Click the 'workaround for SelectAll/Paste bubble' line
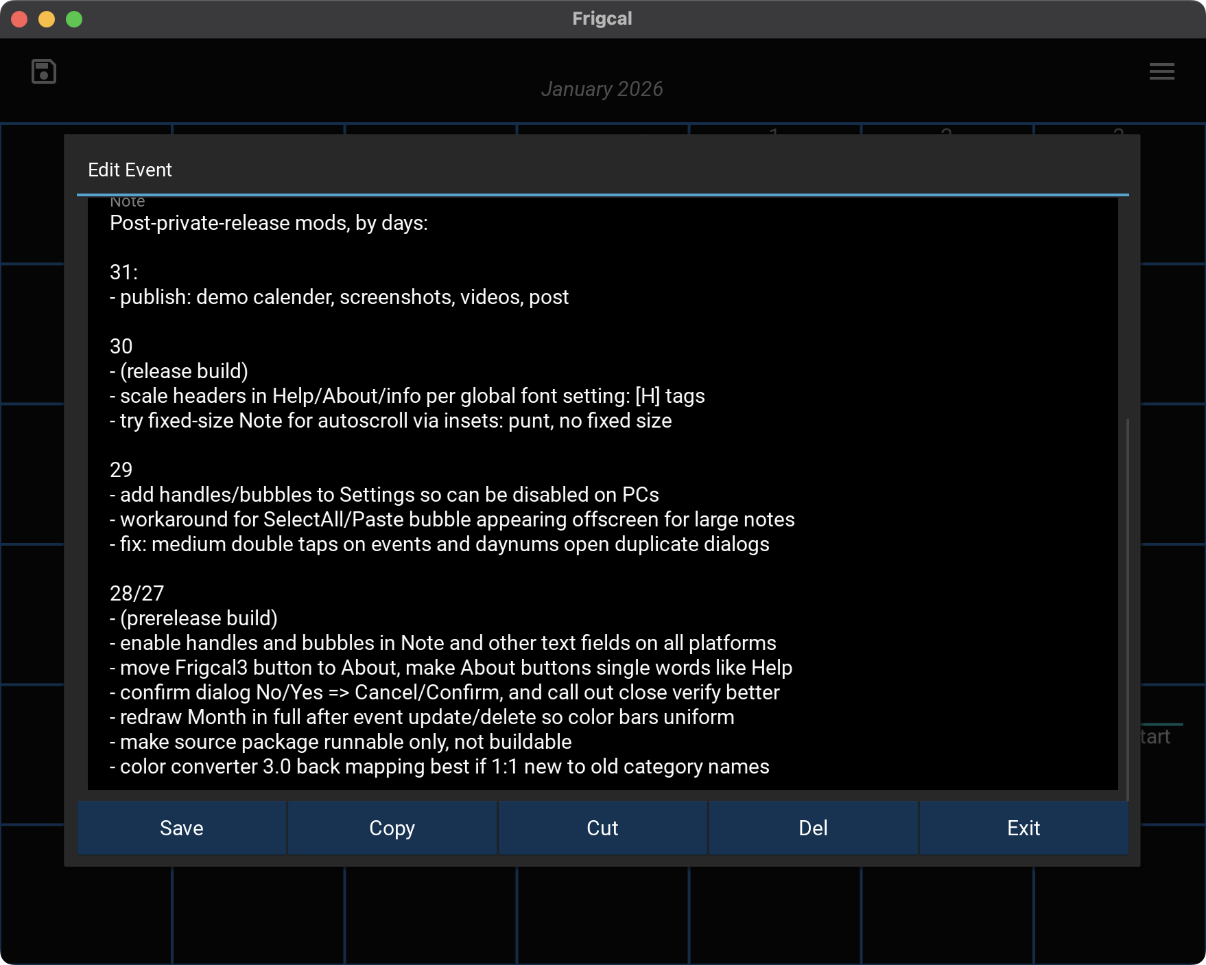1206x965 pixels. coord(452,520)
